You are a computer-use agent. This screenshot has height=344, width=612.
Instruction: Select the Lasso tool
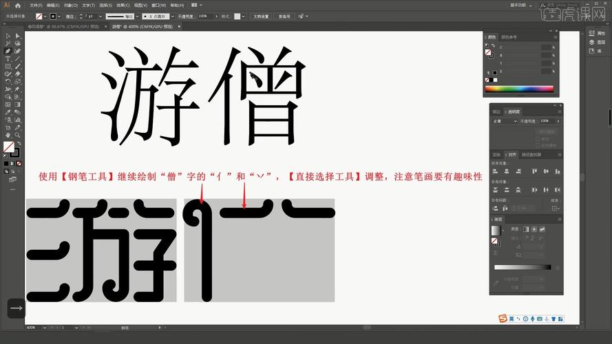pos(18,43)
